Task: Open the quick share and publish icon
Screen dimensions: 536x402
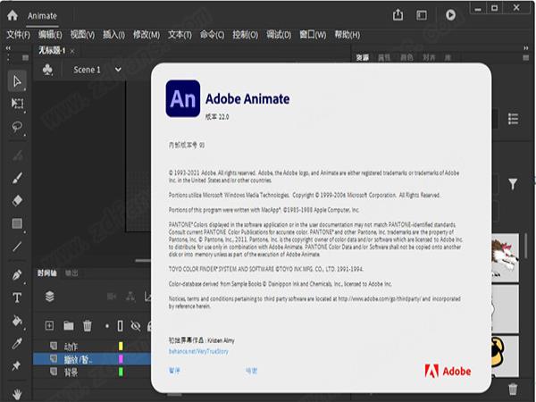Action: pyautogui.click(x=398, y=14)
